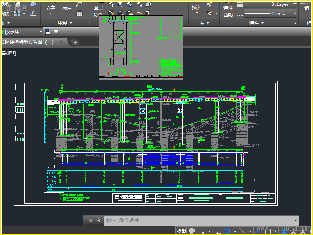Expand the 注释 annotation panel
The image size is (313, 235).
pos(65,23)
